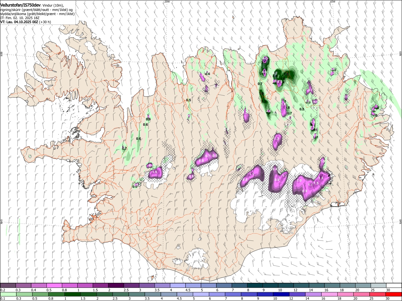
Task: Pick rain legend swatch between 2 and 2.5
Action: tap(105, 294)
